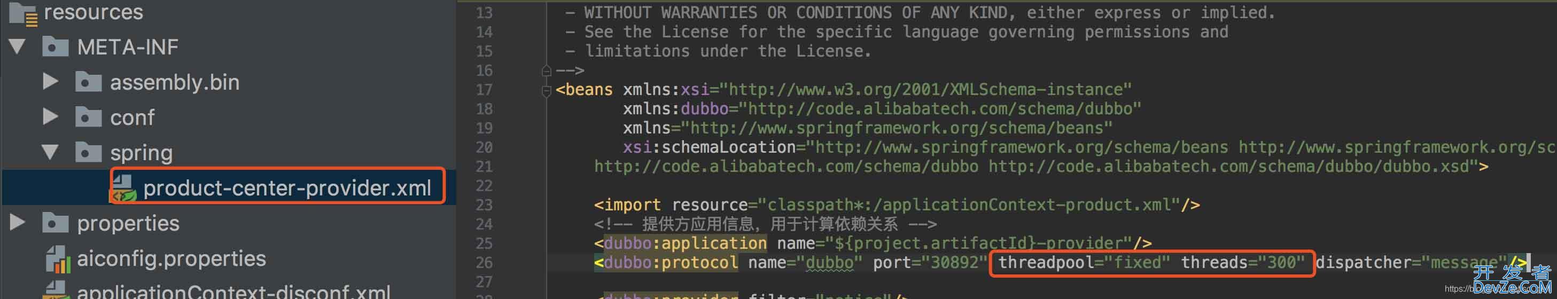Select the META-INF folder label

[128, 46]
